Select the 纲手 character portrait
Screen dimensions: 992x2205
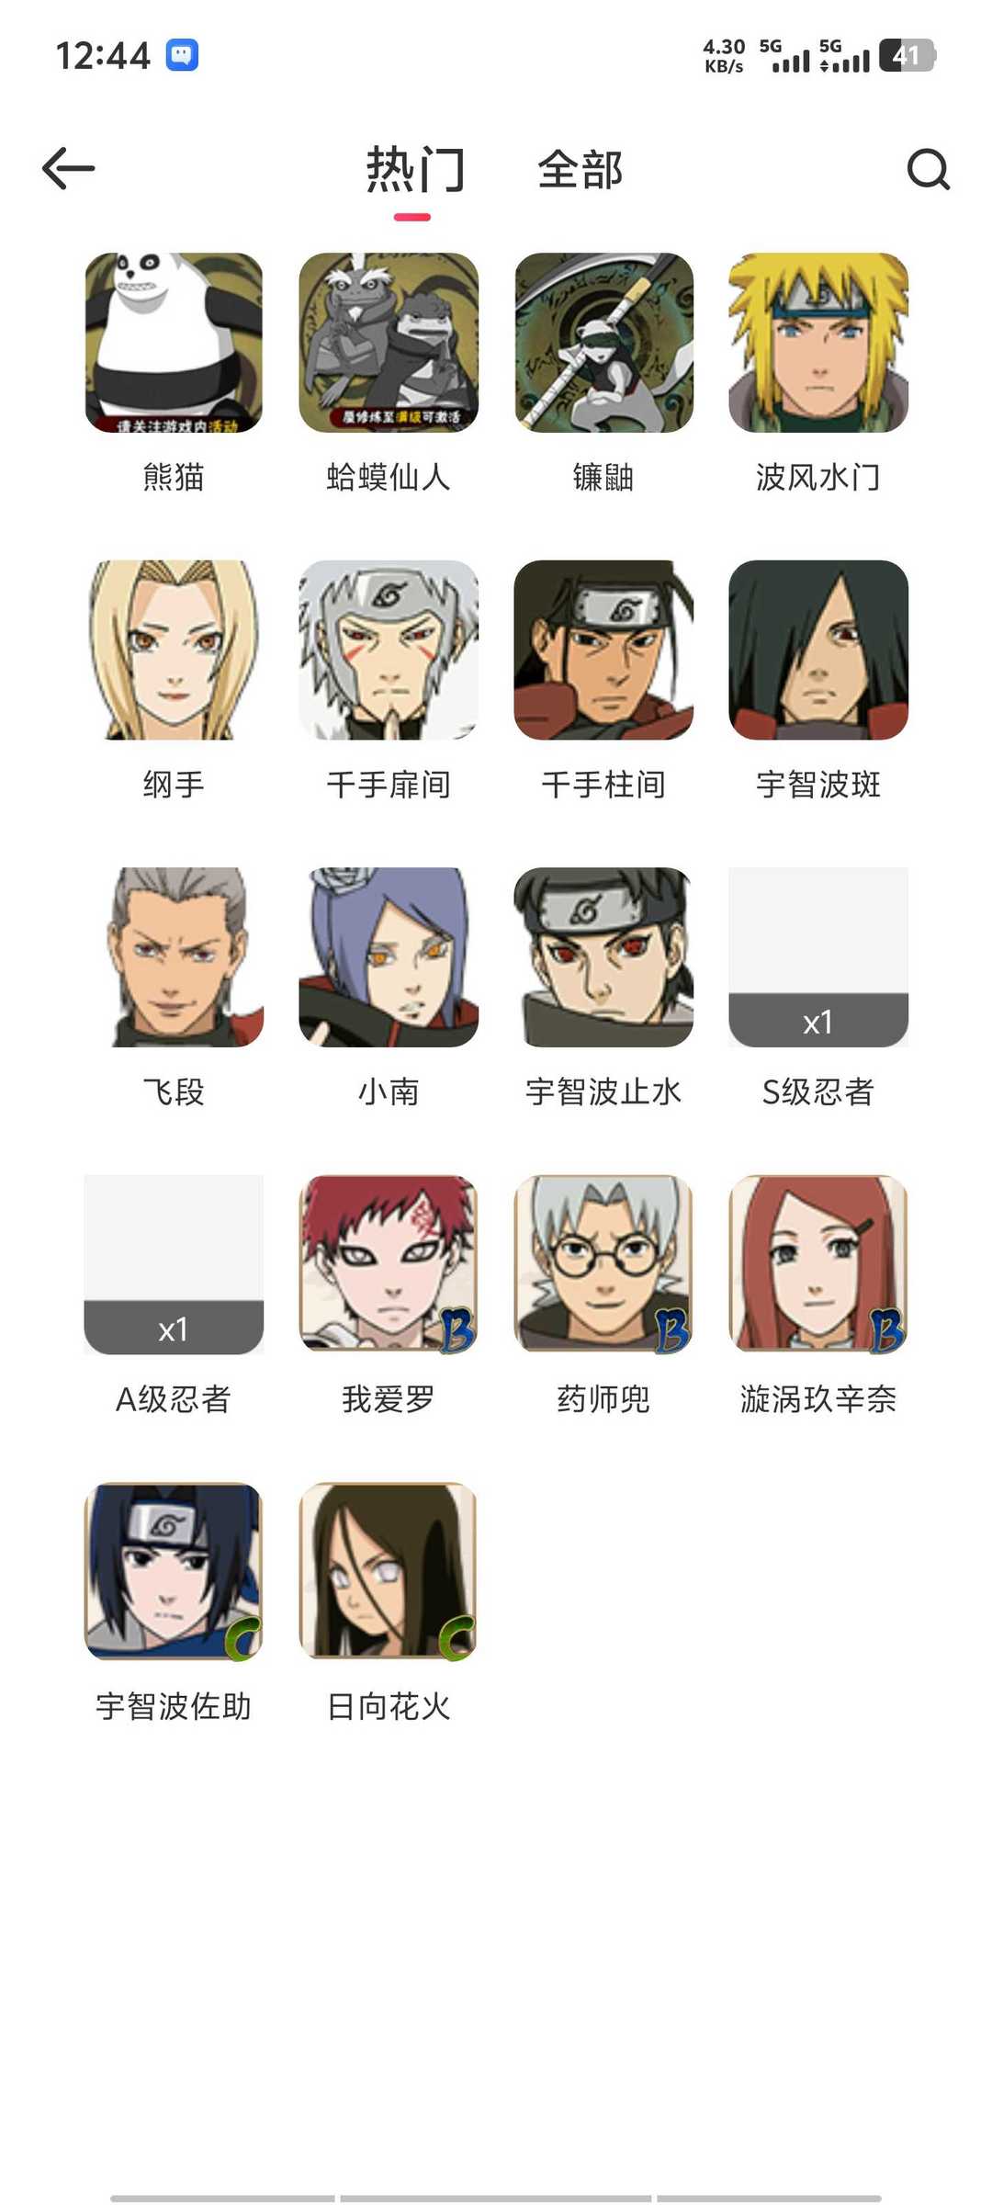(x=174, y=650)
